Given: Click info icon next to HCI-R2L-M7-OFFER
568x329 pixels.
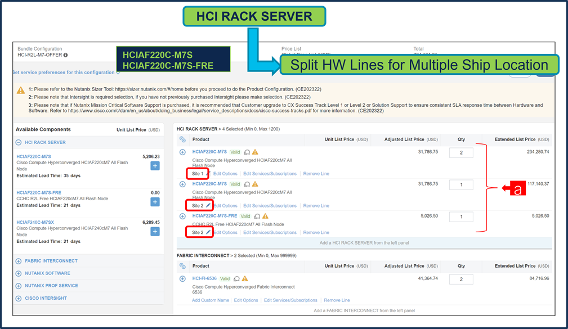Looking at the screenshot, I should (65, 55).
